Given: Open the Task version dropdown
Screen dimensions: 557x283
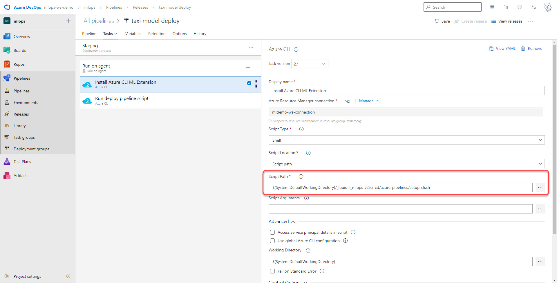Looking at the screenshot, I should coord(310,64).
